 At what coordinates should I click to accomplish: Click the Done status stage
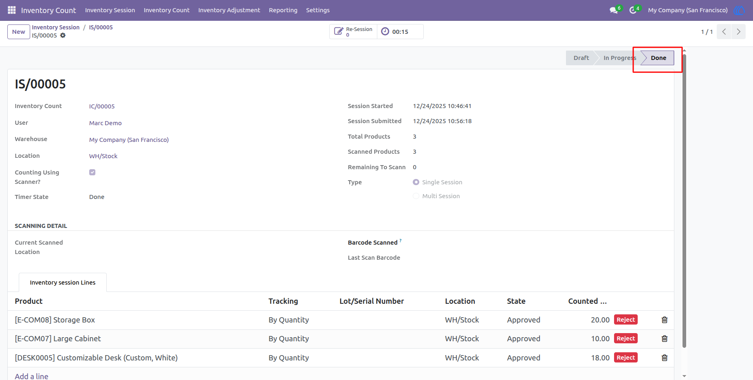tap(658, 58)
